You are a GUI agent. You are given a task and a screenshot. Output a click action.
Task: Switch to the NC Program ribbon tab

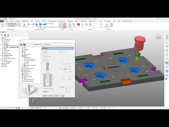(x=108, y=21)
